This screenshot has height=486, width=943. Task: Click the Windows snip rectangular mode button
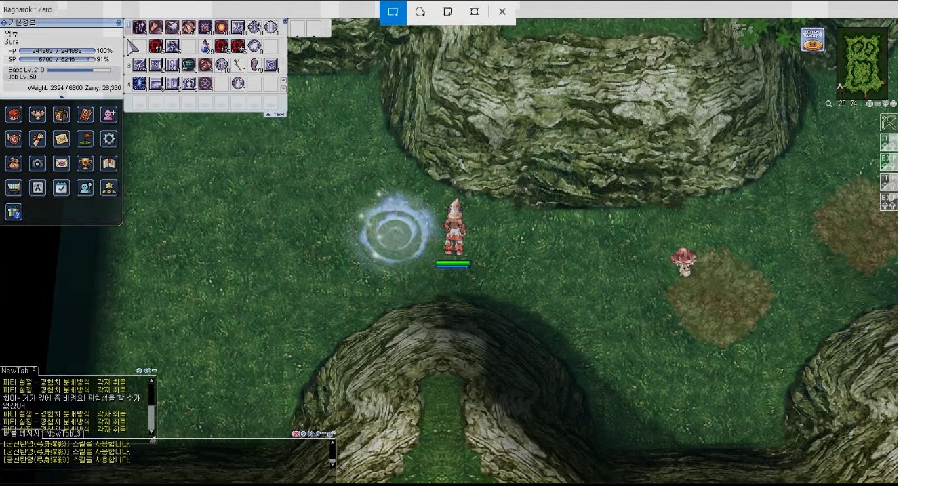tap(393, 12)
